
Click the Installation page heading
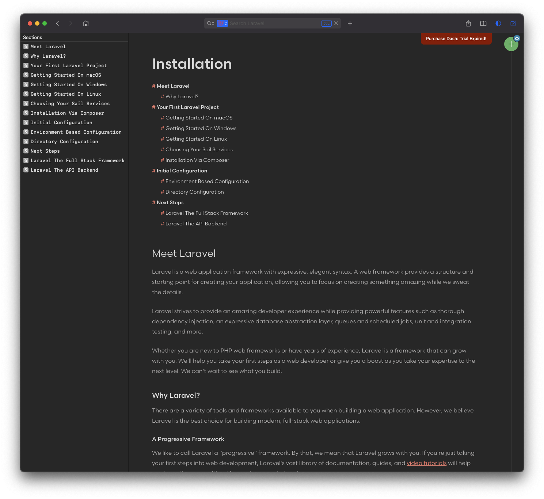[x=192, y=64]
